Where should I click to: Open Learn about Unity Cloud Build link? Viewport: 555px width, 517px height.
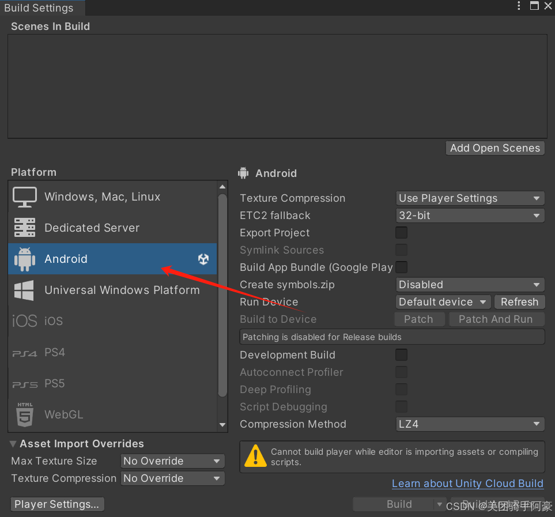pos(467,484)
